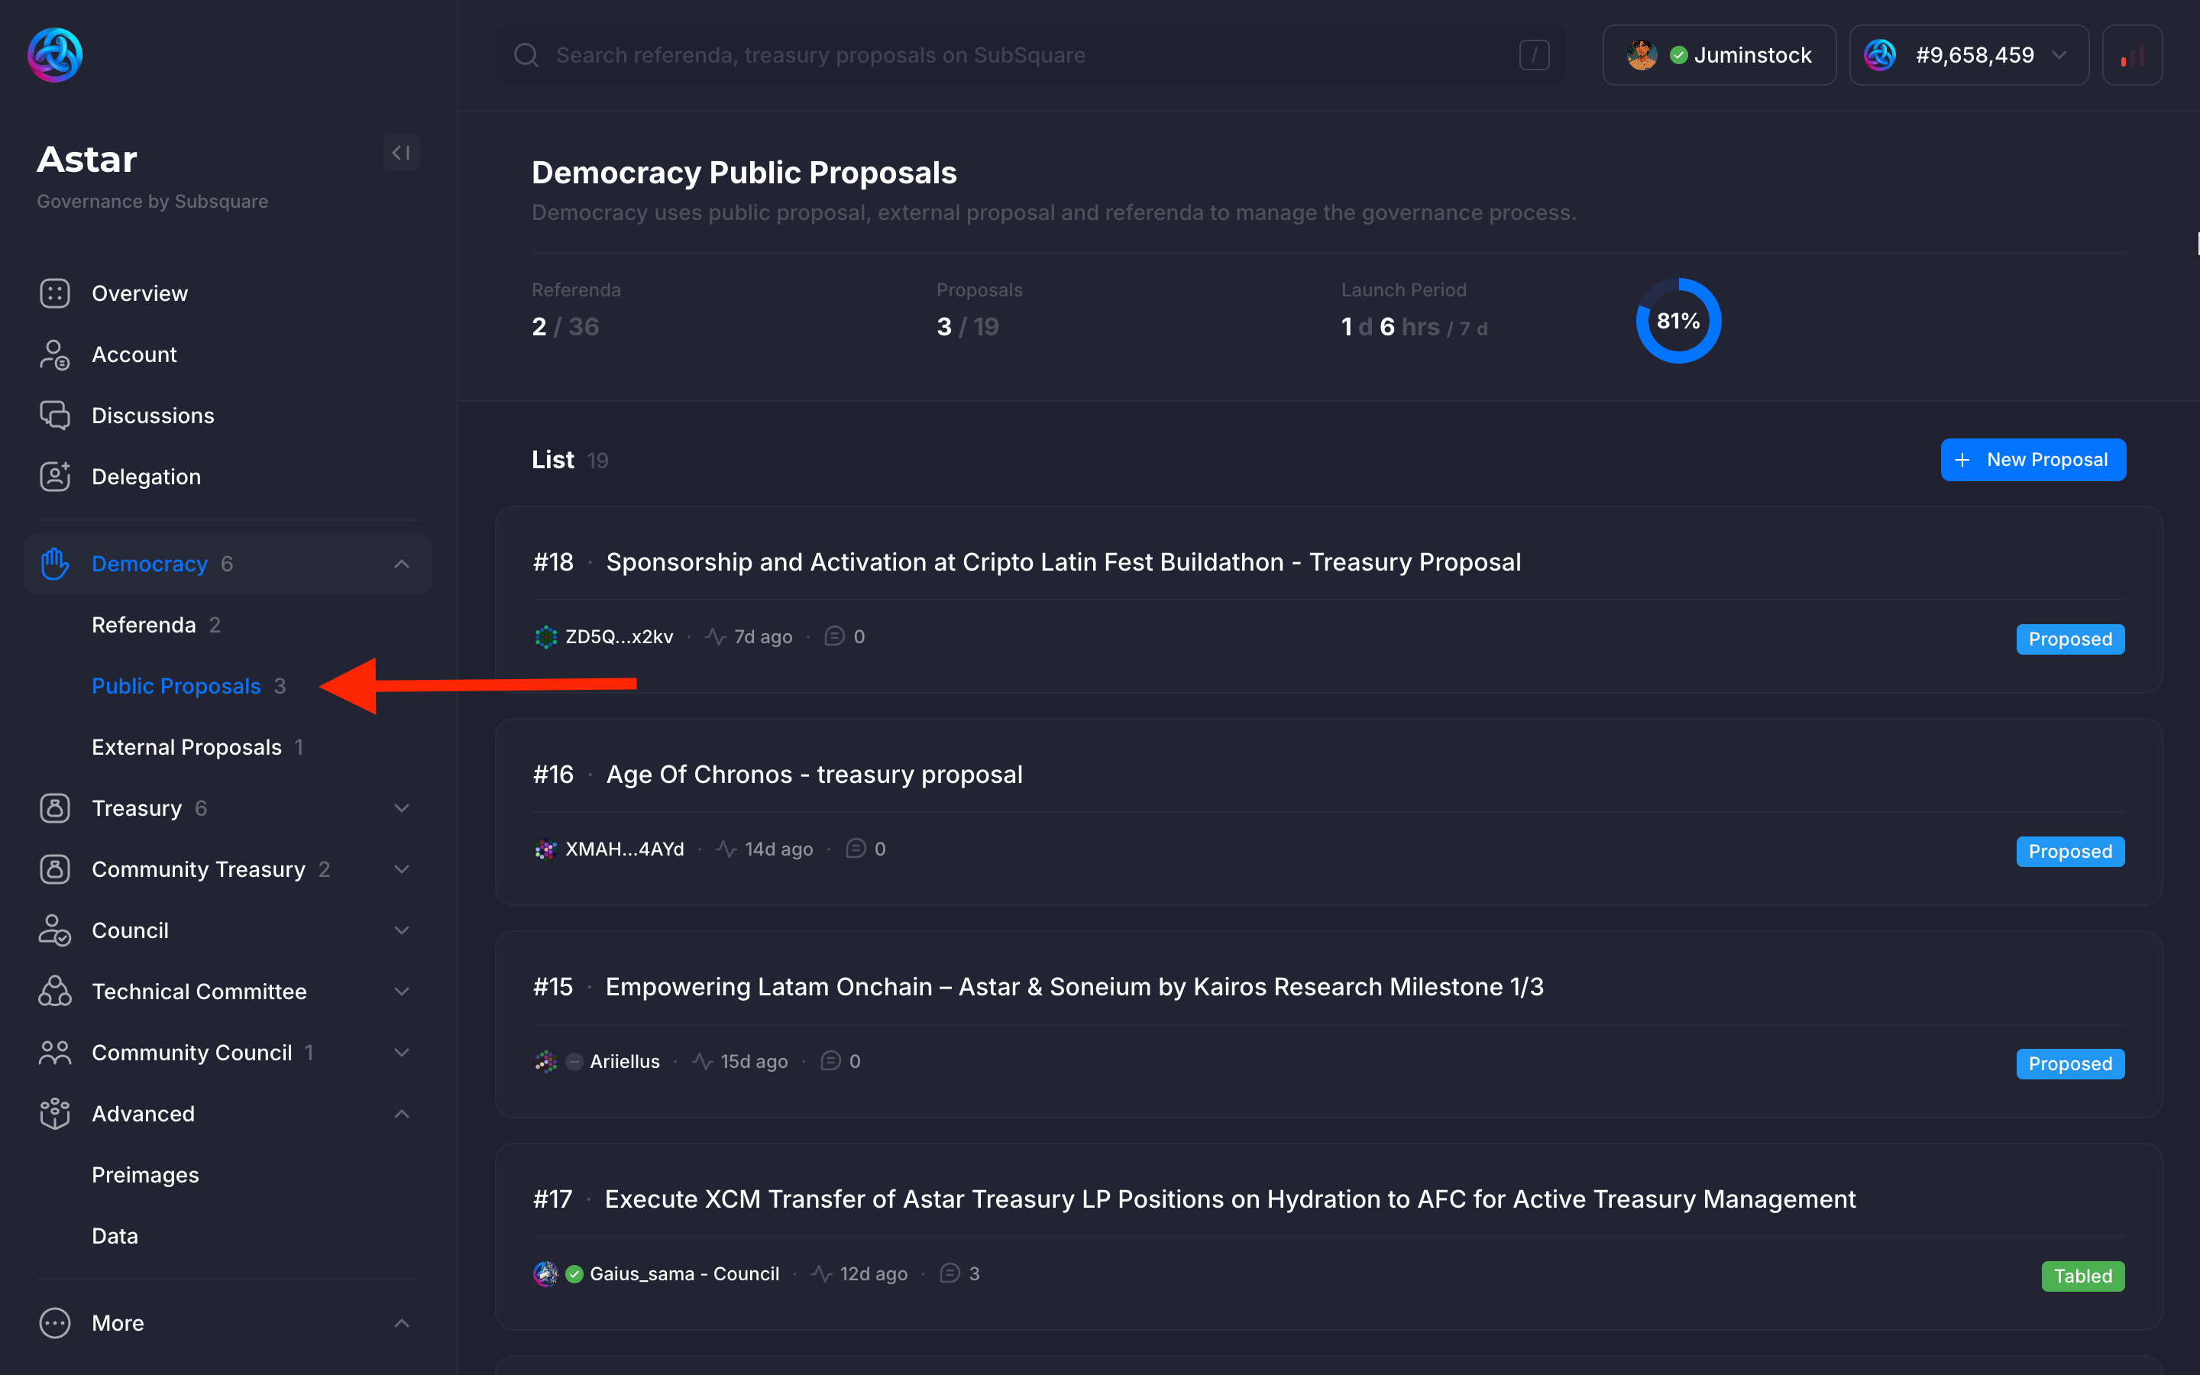Click the New Proposal button
Image resolution: width=2200 pixels, height=1375 pixels.
[2033, 459]
